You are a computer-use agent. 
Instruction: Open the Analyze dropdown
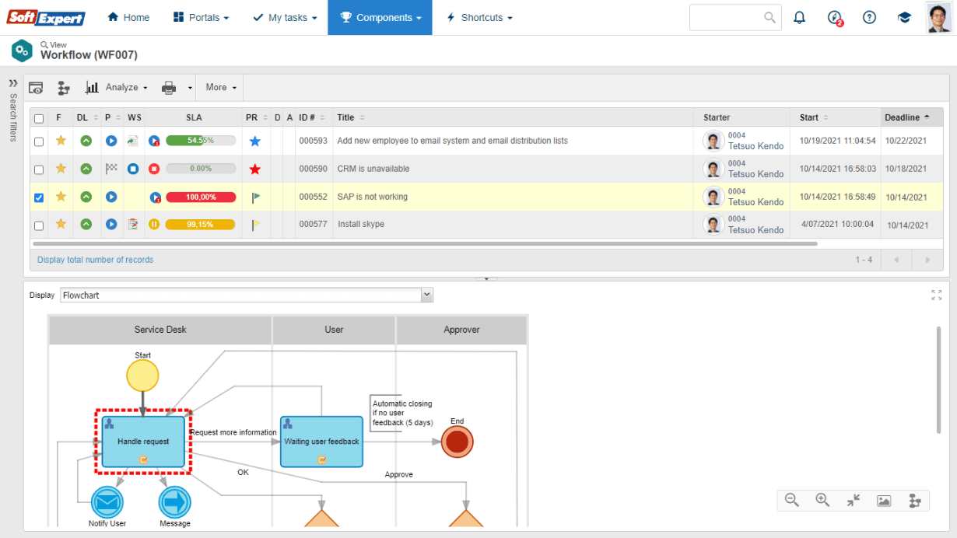(117, 88)
